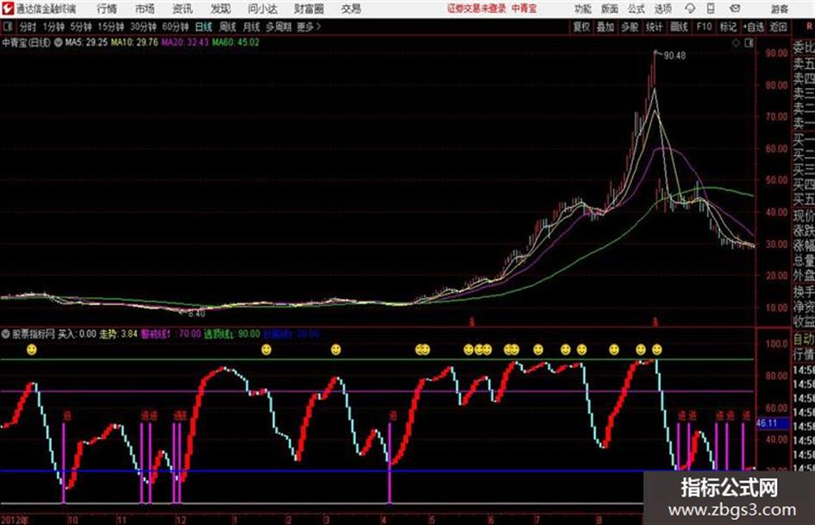Expand main chart indicator dropdown beside 中青宝(日线)
815x525 pixels.
click(x=58, y=42)
